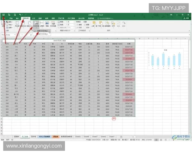Click the Breaks (分隔符) icon

tap(42, 24)
